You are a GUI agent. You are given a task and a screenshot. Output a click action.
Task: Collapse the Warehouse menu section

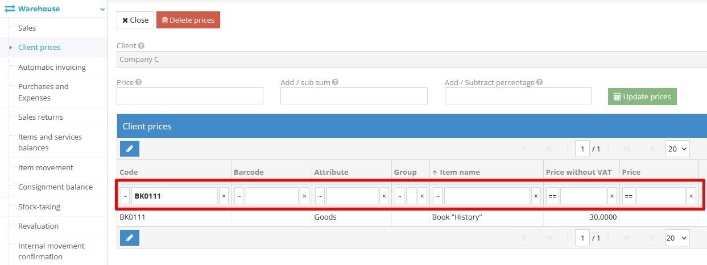click(x=102, y=9)
